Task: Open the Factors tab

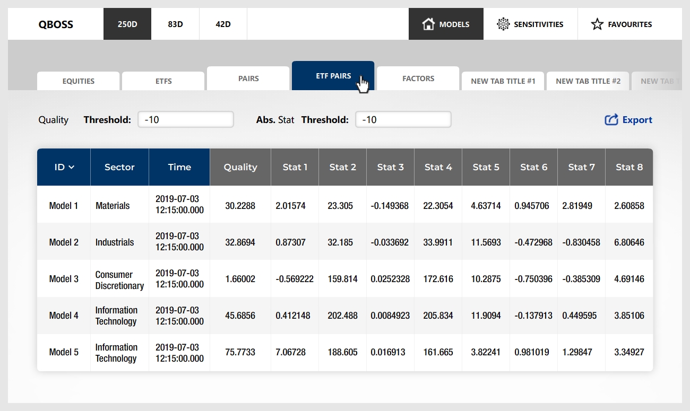Action: pos(418,78)
